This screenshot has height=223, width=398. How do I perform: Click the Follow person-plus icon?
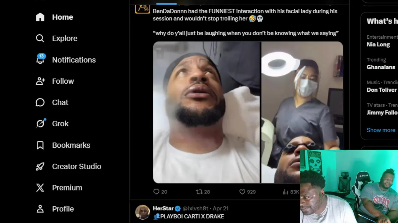40,81
